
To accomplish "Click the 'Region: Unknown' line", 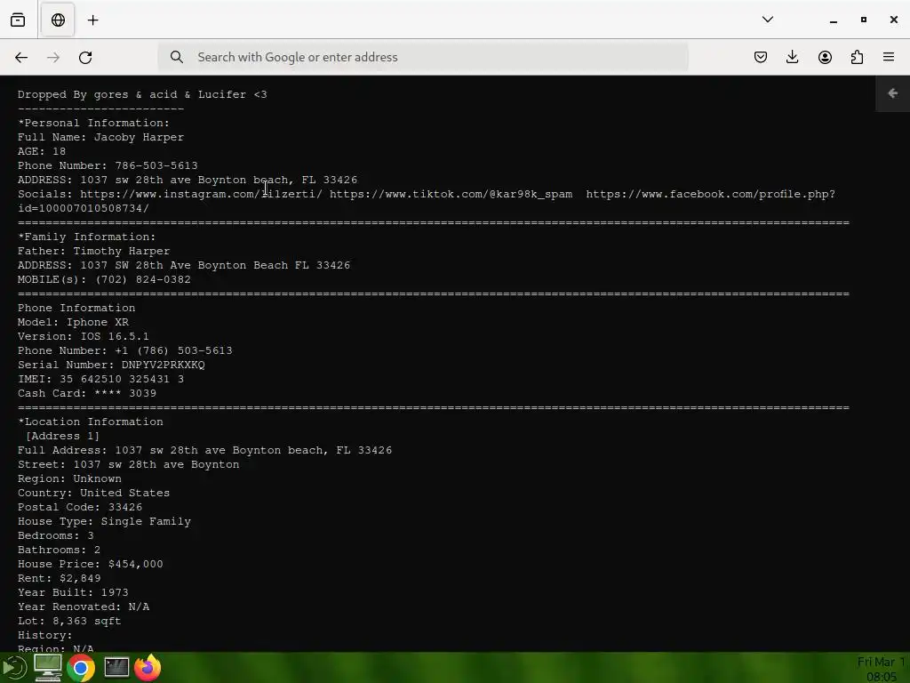I will click(x=69, y=478).
